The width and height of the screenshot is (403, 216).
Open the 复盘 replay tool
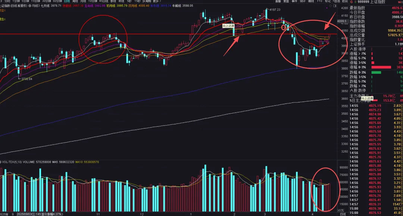(286, 1)
